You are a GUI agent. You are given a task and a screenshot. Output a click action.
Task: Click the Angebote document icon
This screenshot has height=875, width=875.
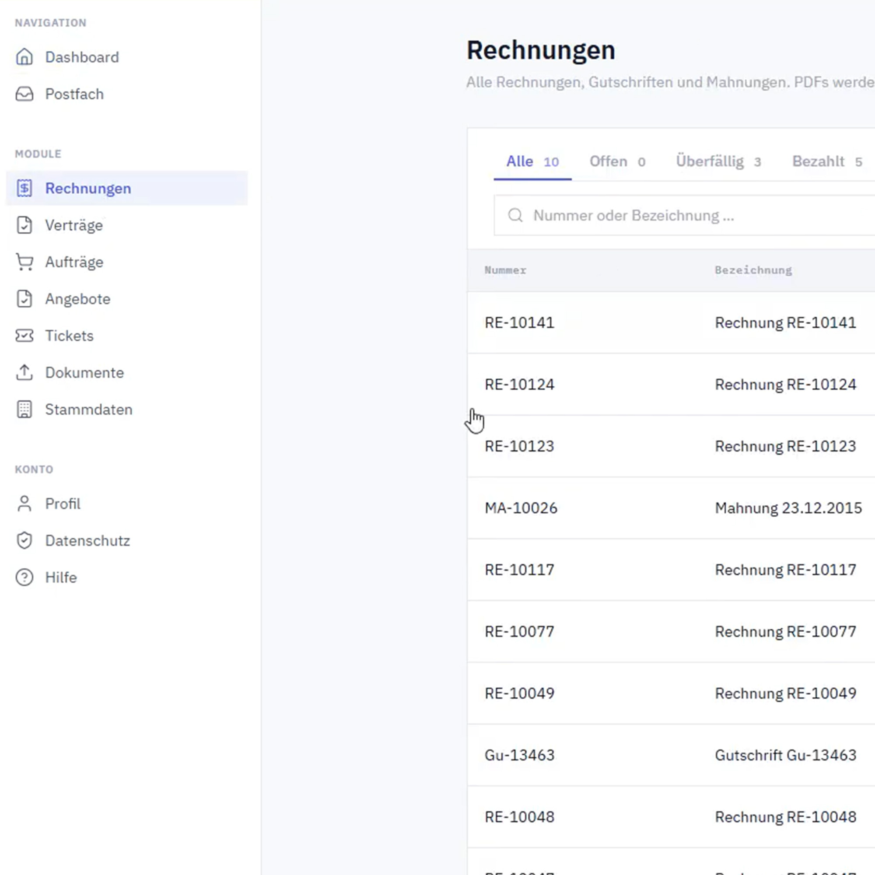coord(24,299)
